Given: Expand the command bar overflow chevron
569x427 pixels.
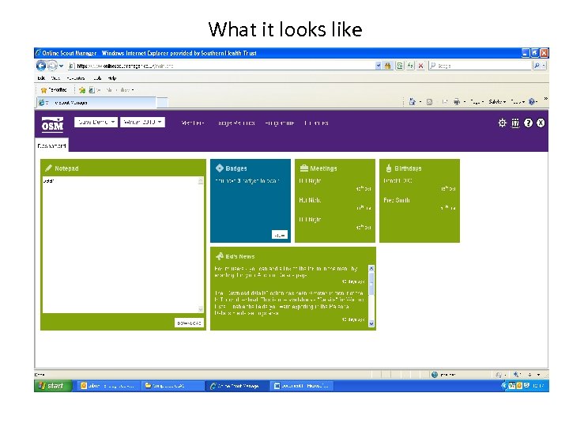Looking at the screenshot, I should (545, 99).
